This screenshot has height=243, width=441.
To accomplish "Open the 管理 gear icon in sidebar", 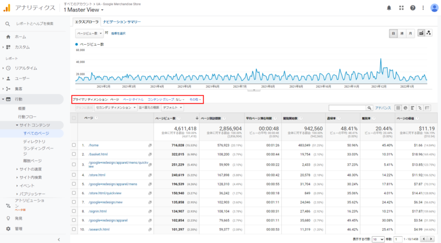I will coord(8,229).
